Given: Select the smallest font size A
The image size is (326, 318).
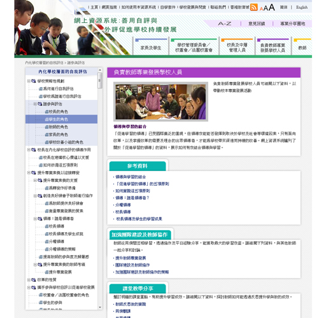Looking at the screenshot, I should (x=261, y=9).
